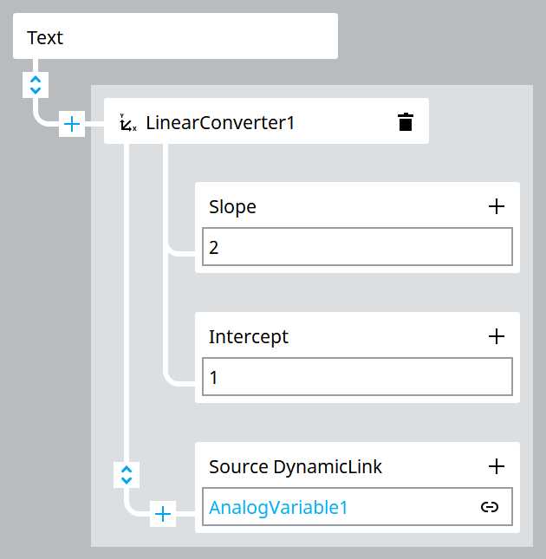This screenshot has width=546, height=559.
Task: Click the chain link icon for AnalogVariable1
Action: coord(490,507)
